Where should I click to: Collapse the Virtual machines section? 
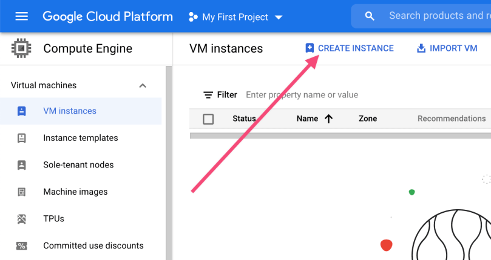click(143, 85)
